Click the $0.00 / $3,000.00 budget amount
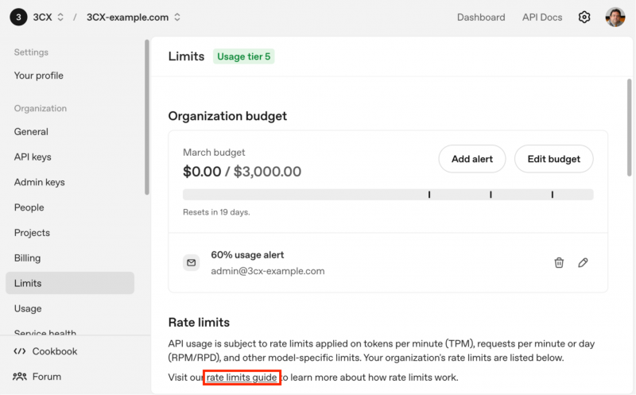Screen dimensions: 636x395 click(x=242, y=172)
